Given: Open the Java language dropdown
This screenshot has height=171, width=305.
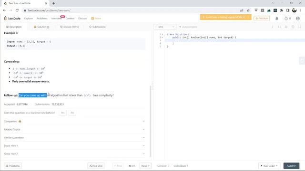Looking at the screenshot, I should coord(165,27).
